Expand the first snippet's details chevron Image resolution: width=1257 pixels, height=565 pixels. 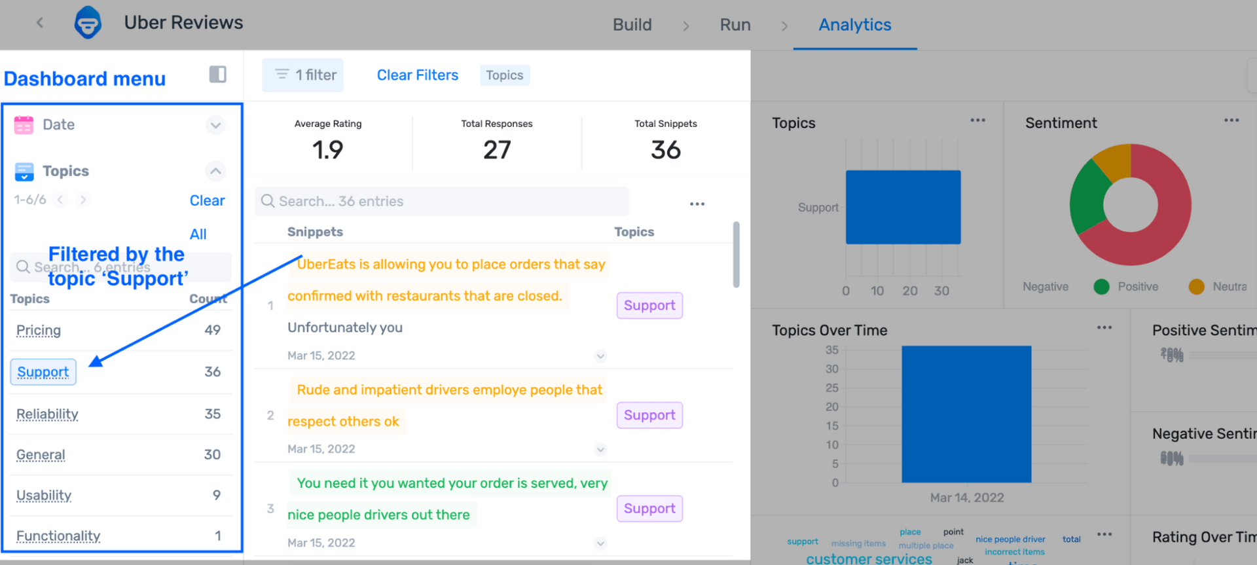coord(600,356)
